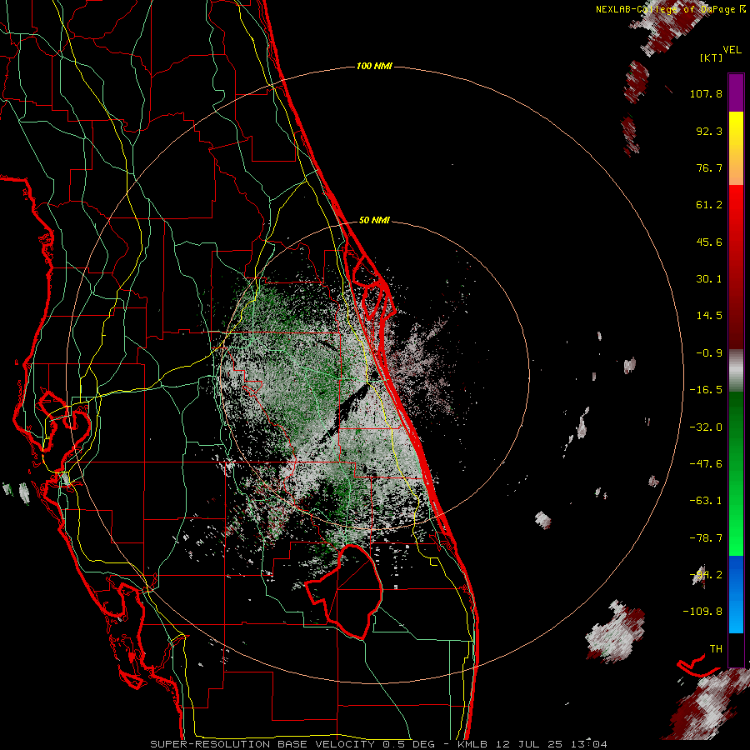Click the VEL legend title
The width and height of the screenshot is (750, 750).
(x=732, y=49)
